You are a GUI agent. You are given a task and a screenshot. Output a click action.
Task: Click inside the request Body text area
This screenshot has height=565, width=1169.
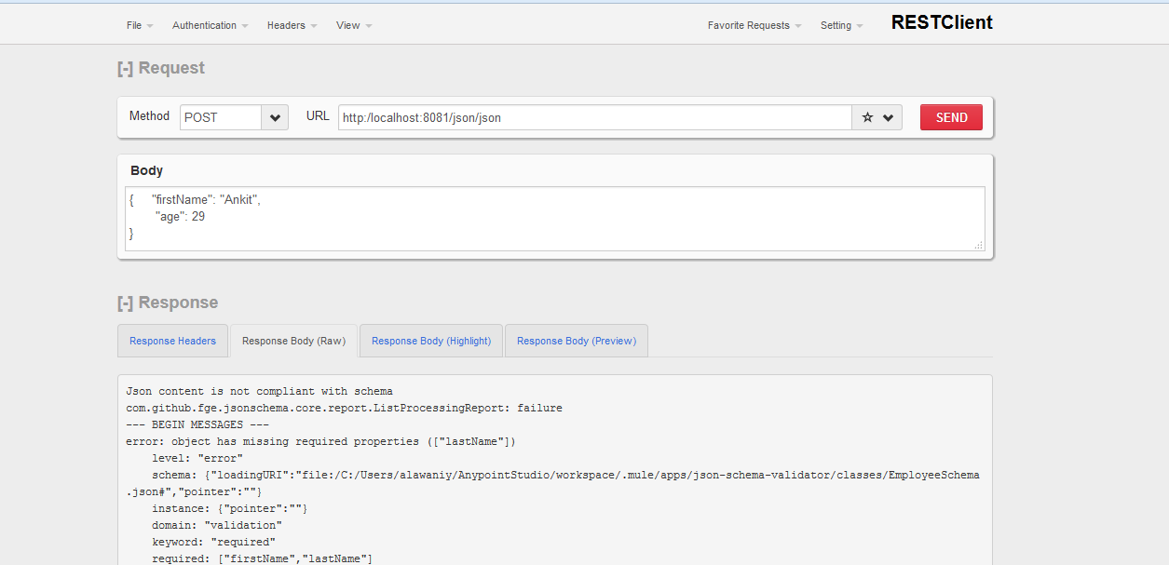[554, 218]
